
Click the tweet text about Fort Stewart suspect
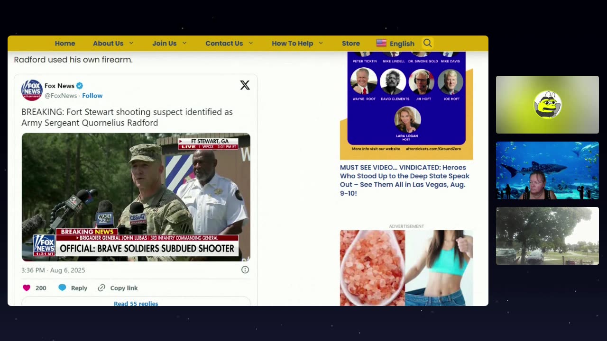pos(127,117)
